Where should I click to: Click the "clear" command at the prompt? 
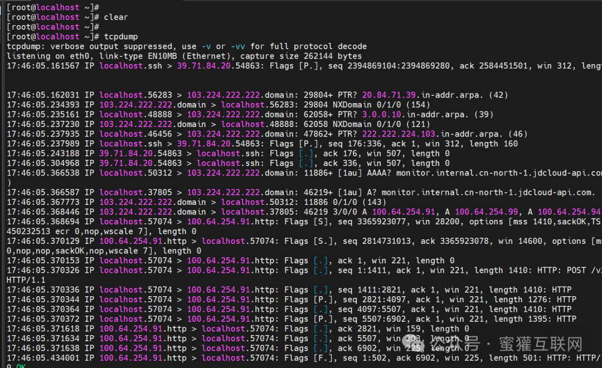coord(116,17)
